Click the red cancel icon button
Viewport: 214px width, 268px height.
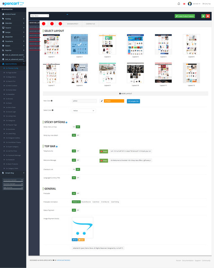point(208,16)
